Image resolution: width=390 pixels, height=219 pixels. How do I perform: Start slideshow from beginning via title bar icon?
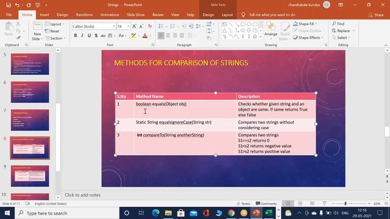[38, 5]
